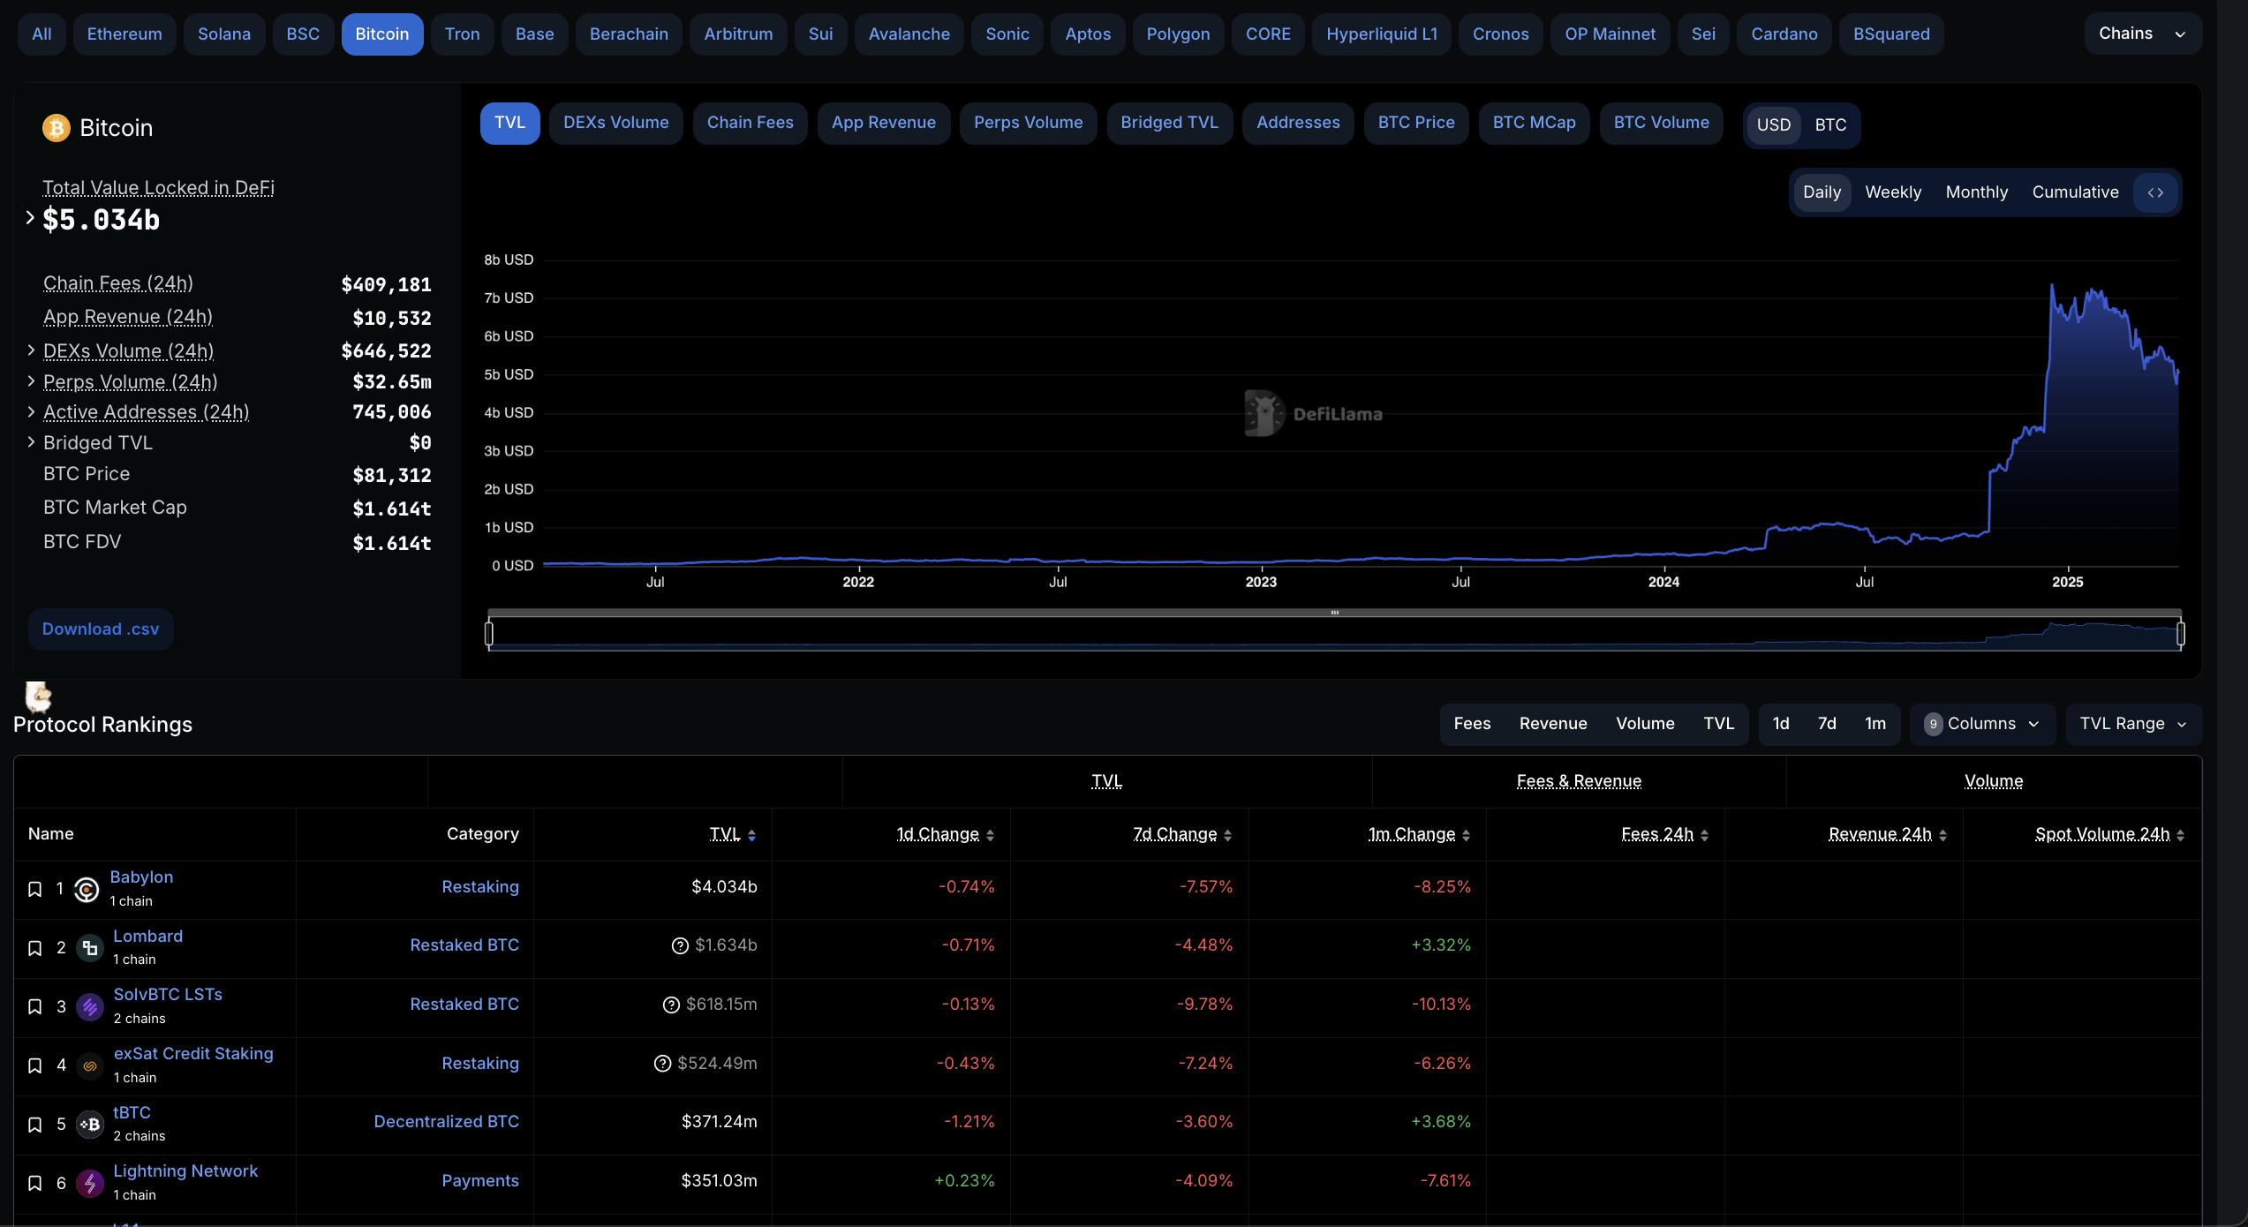Switch to the Ethereum chain tab
Screen dimensions: 2248x1227
(x=124, y=34)
